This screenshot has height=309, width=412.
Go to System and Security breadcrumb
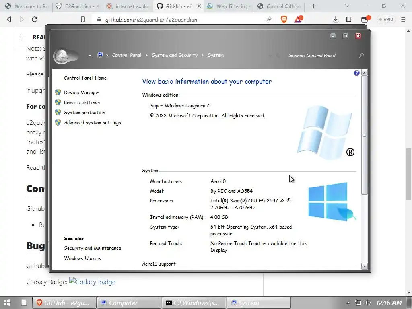[175, 55]
